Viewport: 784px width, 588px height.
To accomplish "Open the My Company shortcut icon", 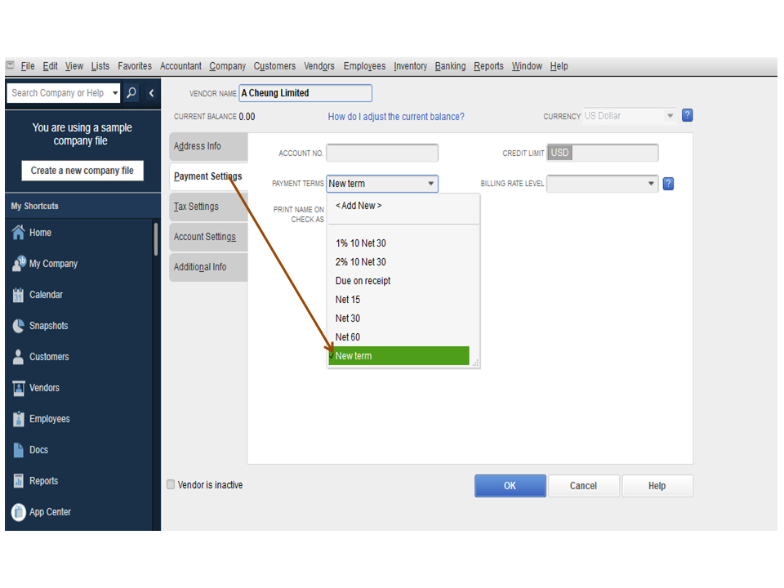I will coord(19,264).
